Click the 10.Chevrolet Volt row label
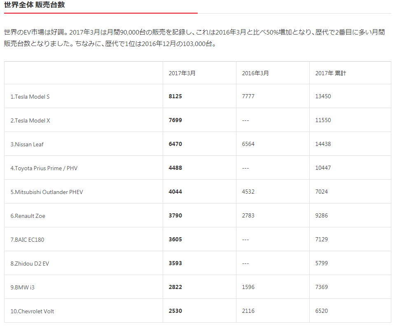Viewport: 402px width, 326px height. tap(32, 311)
